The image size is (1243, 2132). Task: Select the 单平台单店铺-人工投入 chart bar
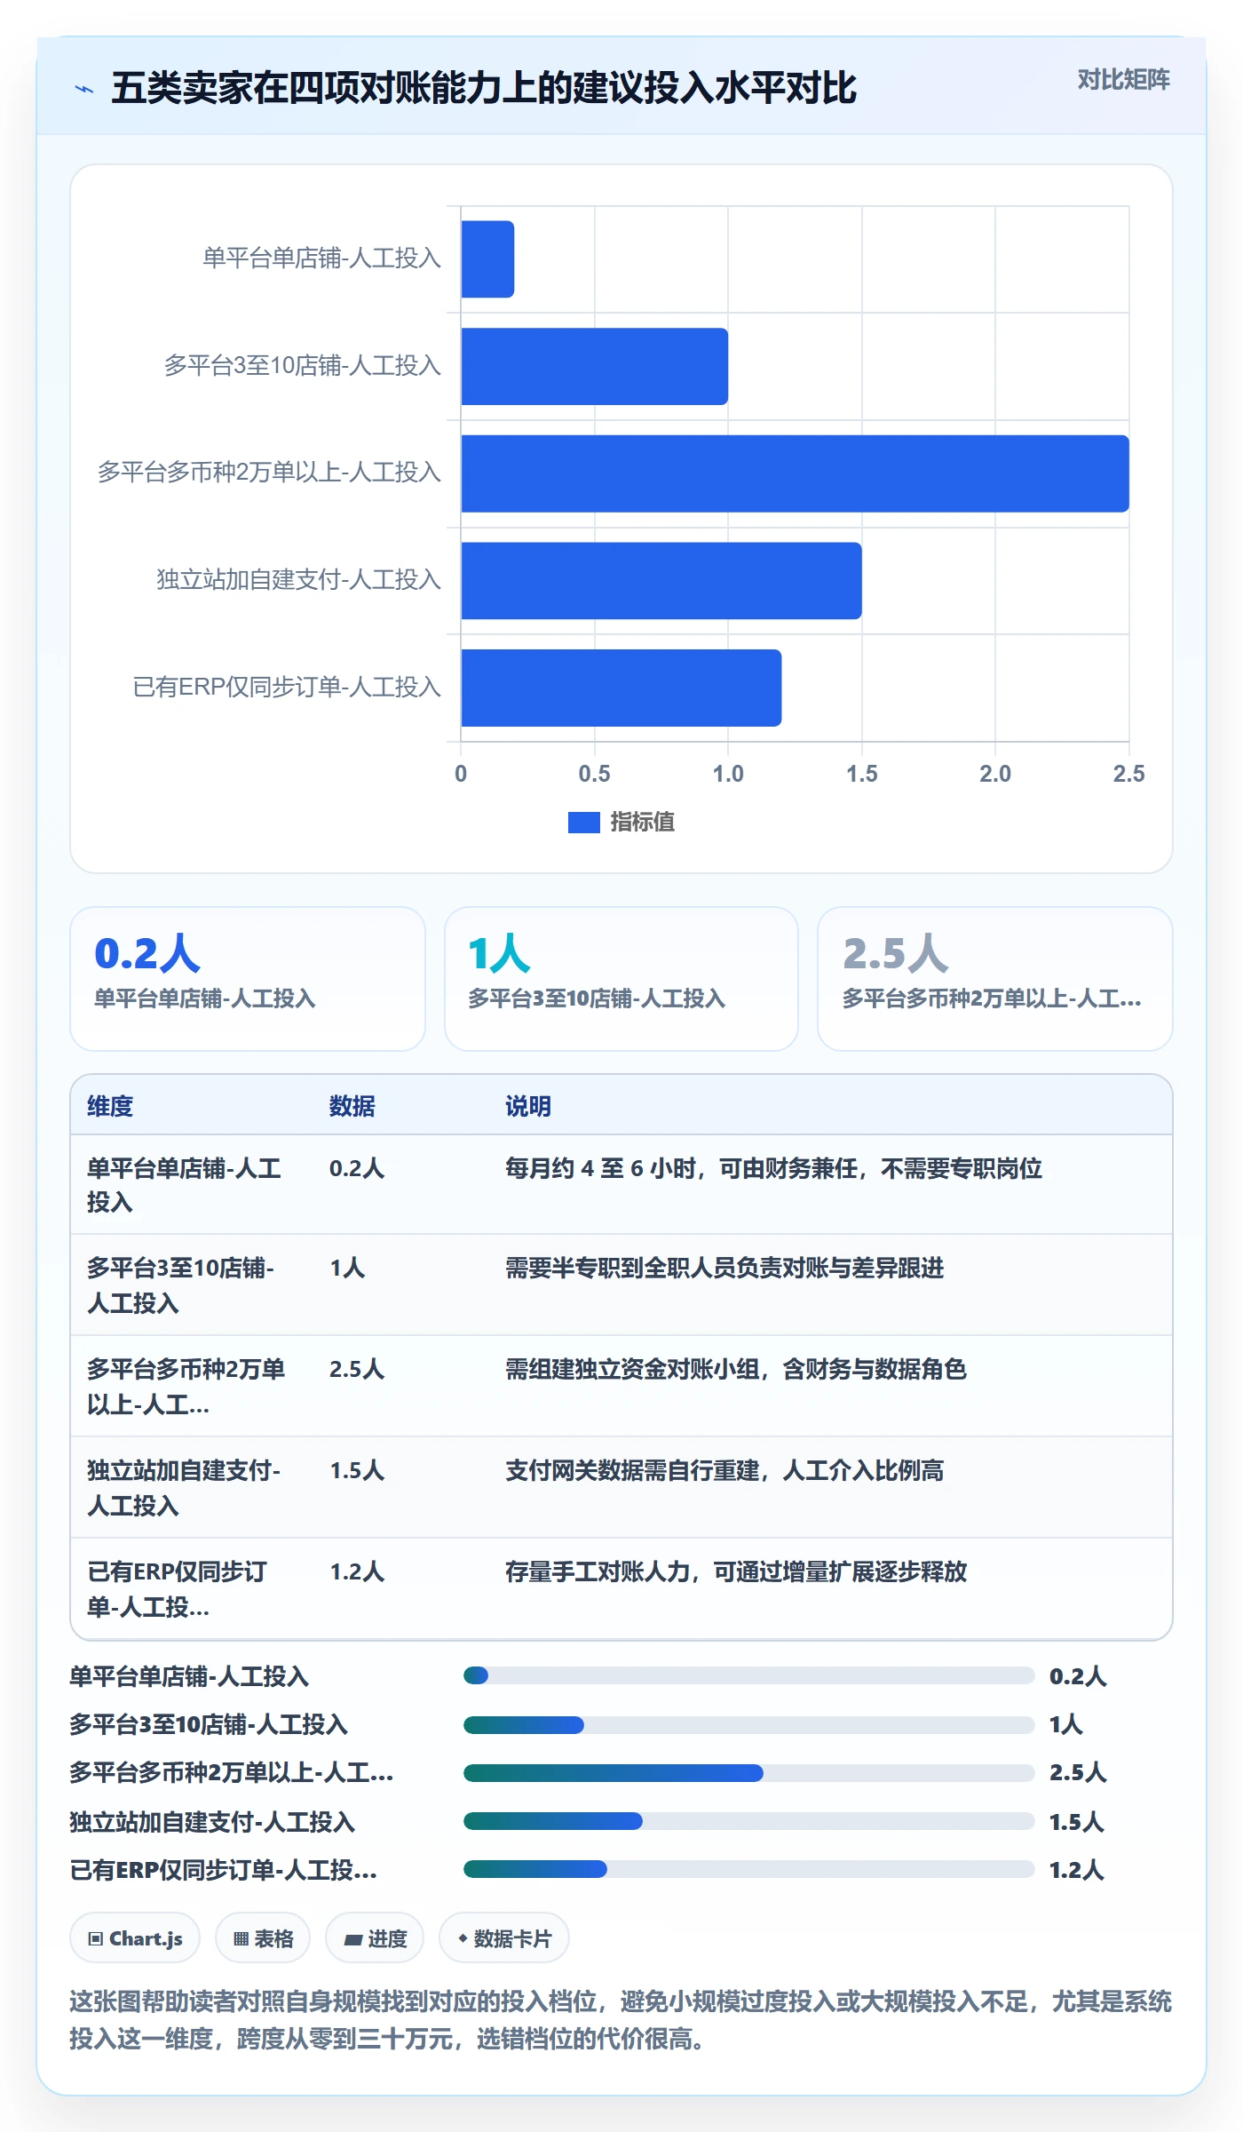(x=487, y=259)
